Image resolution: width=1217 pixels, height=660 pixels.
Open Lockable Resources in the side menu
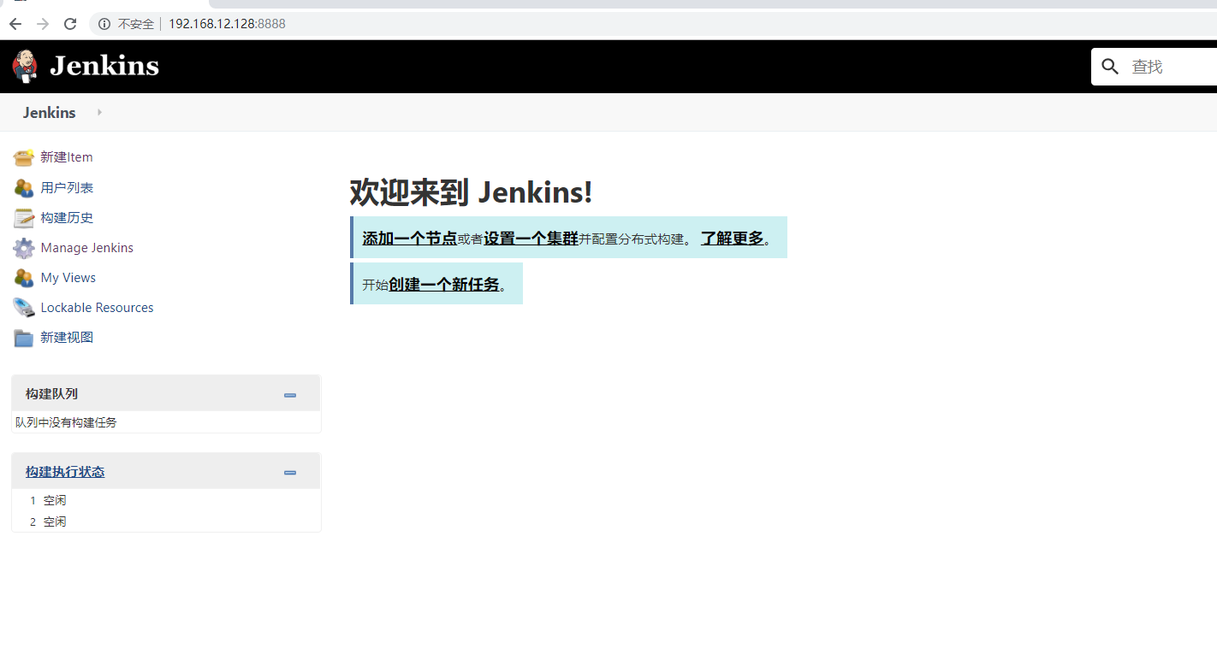tap(97, 308)
